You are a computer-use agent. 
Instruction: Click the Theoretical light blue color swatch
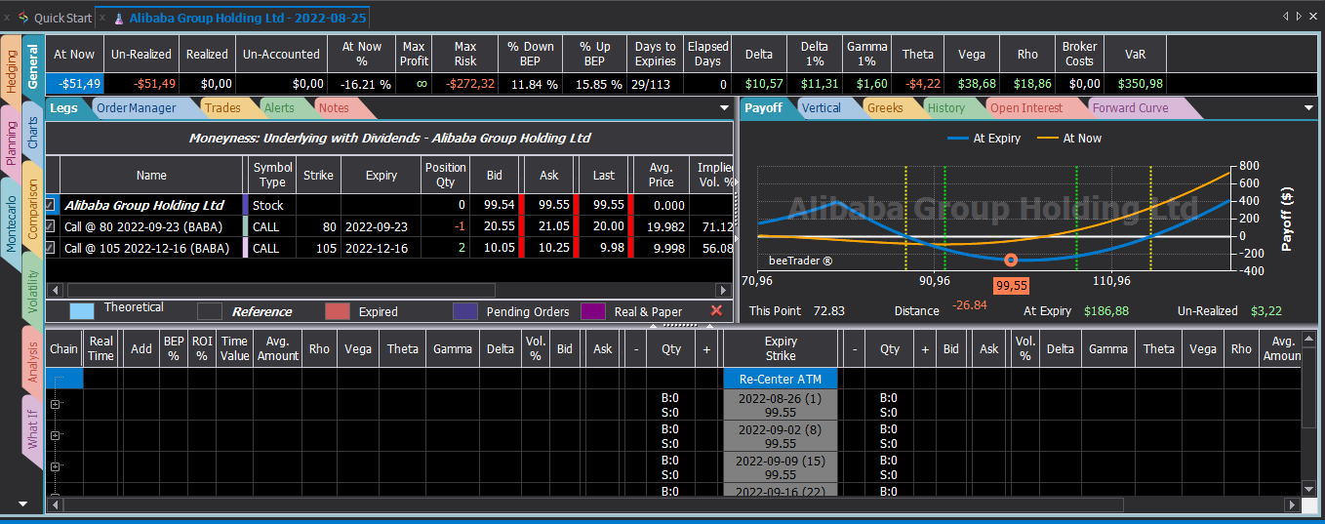[x=82, y=311]
